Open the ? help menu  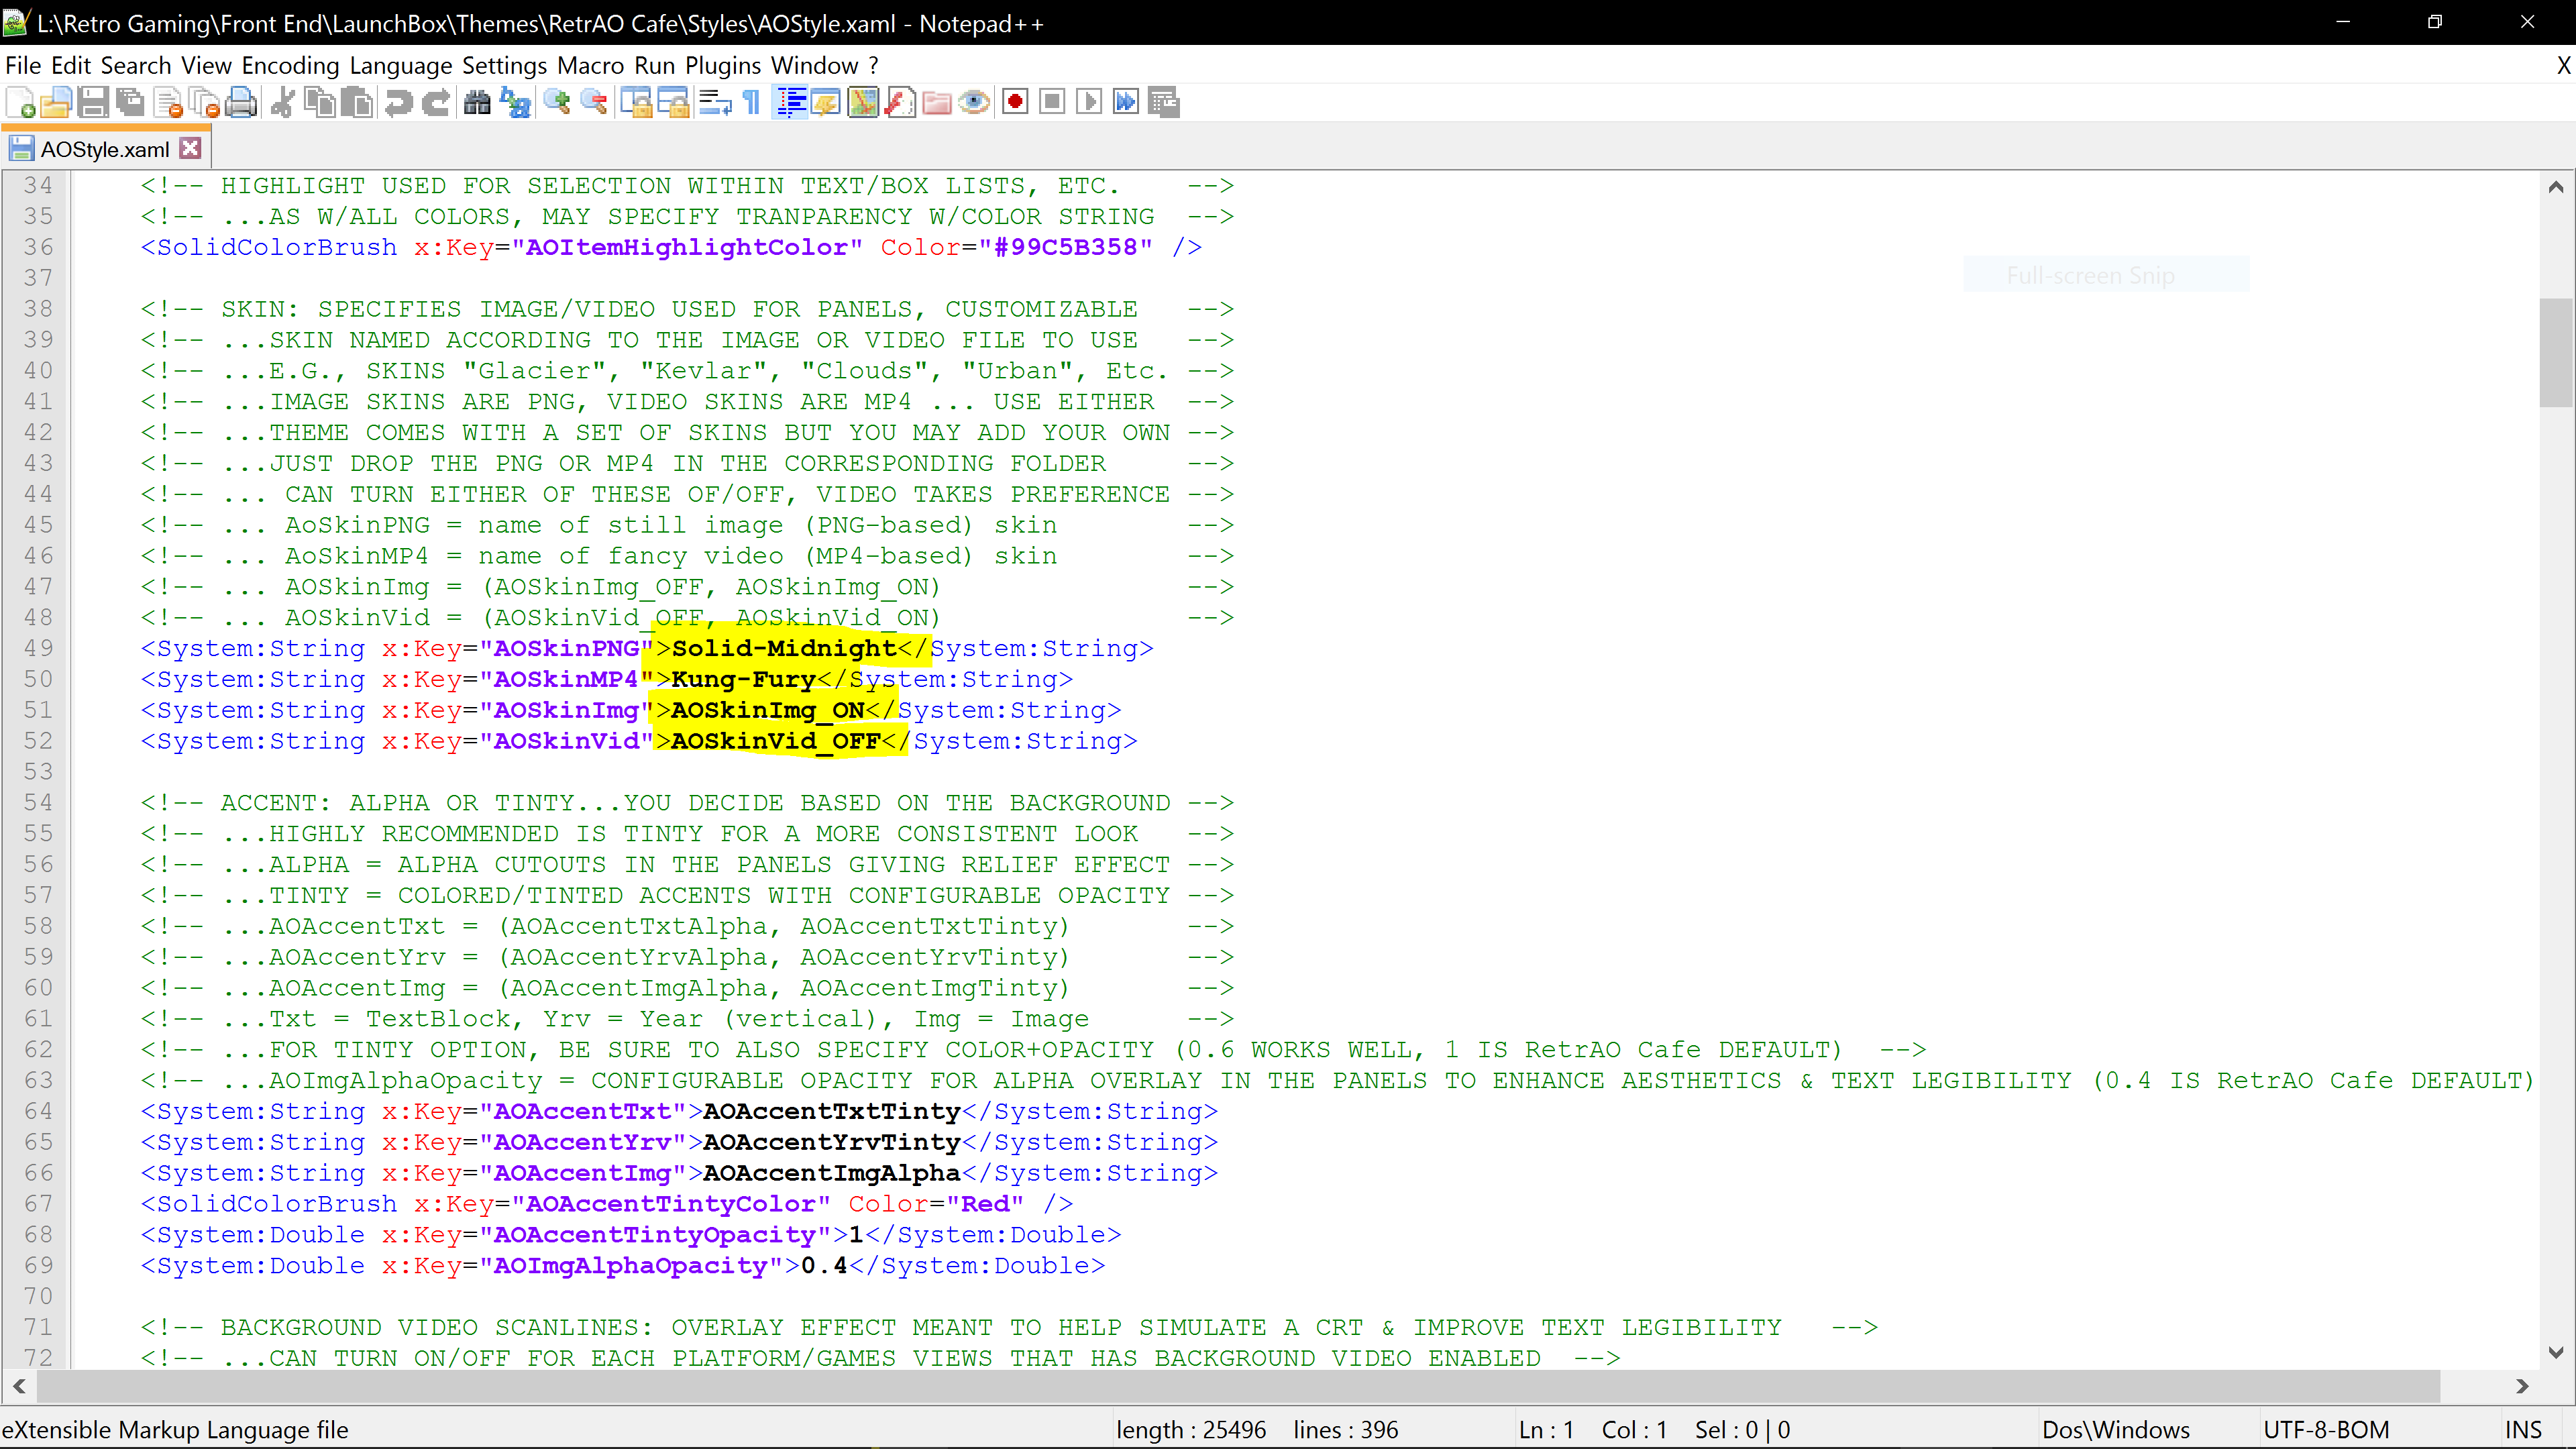point(874,66)
